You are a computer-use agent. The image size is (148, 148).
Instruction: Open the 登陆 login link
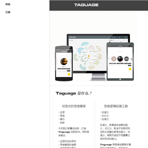8,4
